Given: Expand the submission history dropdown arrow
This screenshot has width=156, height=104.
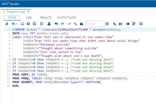Looking at the screenshot, I should tap(16, 24).
